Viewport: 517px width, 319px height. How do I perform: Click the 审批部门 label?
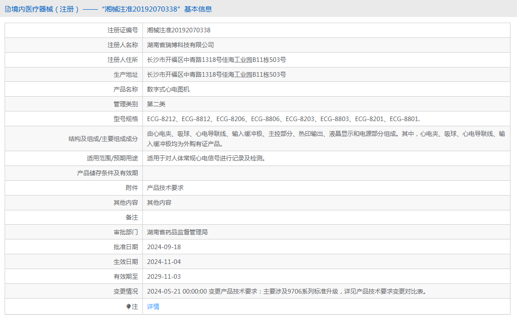pyautogui.click(x=126, y=233)
